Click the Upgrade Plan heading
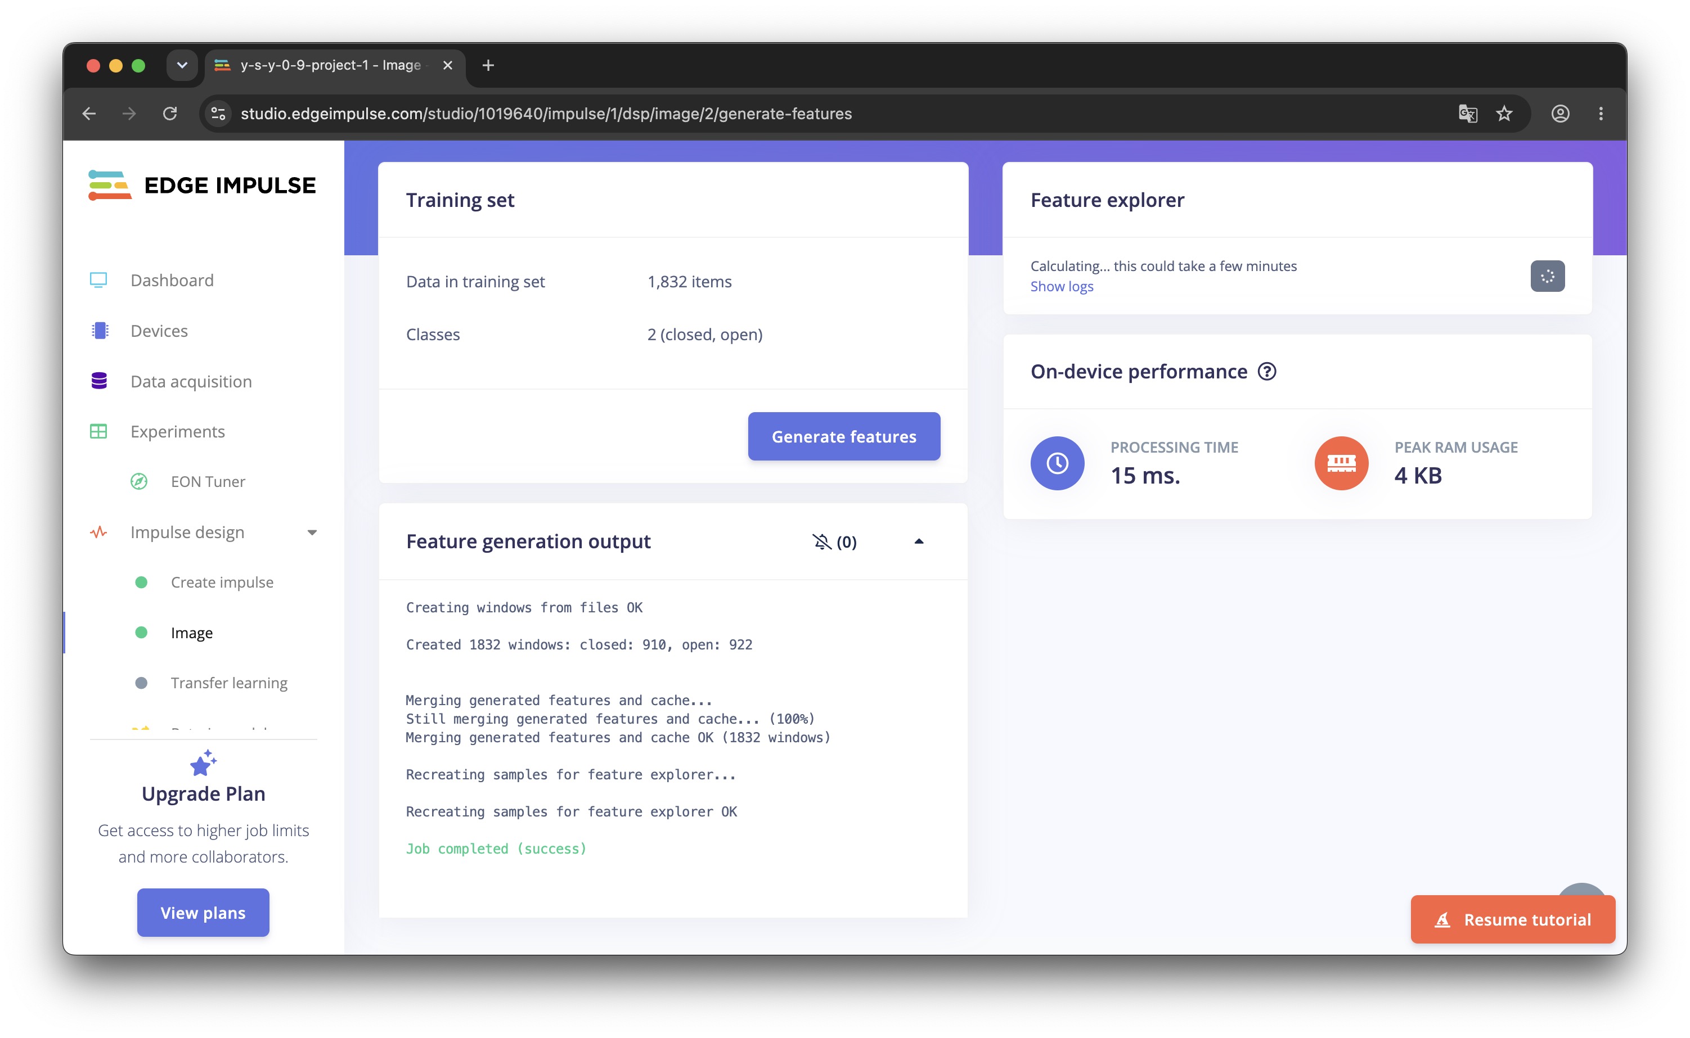This screenshot has height=1038, width=1690. click(203, 793)
